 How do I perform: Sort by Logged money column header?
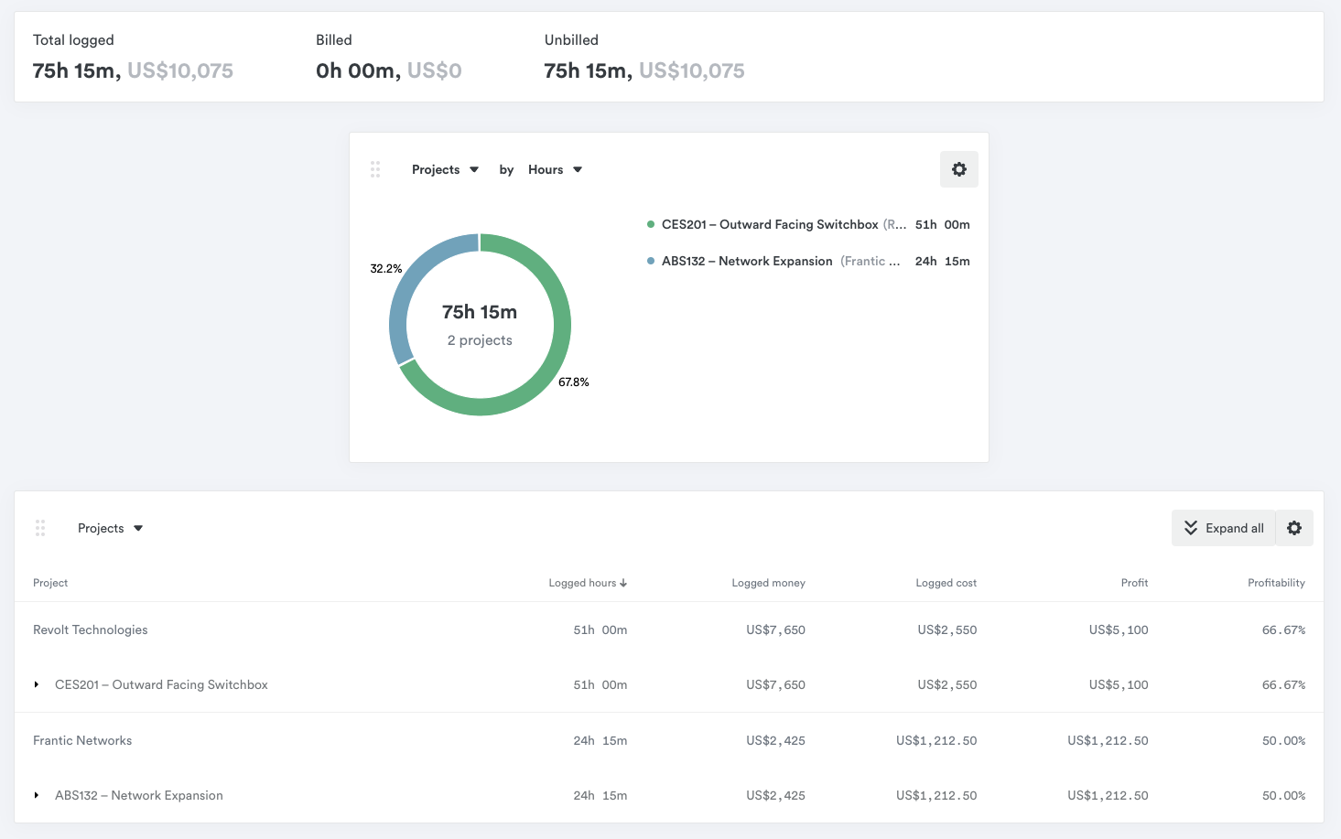pos(768,583)
